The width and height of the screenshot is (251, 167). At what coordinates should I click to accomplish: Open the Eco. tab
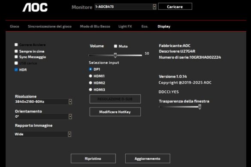[145, 27]
